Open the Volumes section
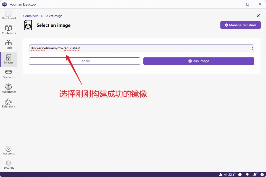The height and width of the screenshot is (177, 266). [9, 74]
